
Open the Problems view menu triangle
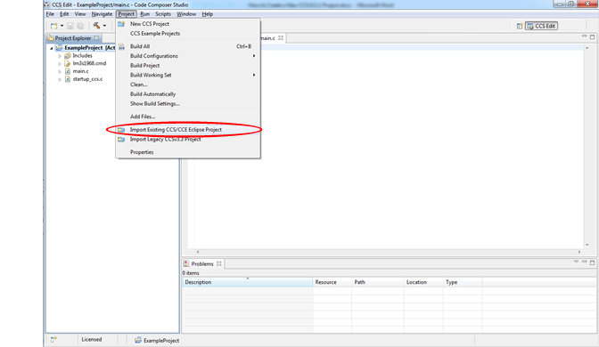[x=576, y=262]
